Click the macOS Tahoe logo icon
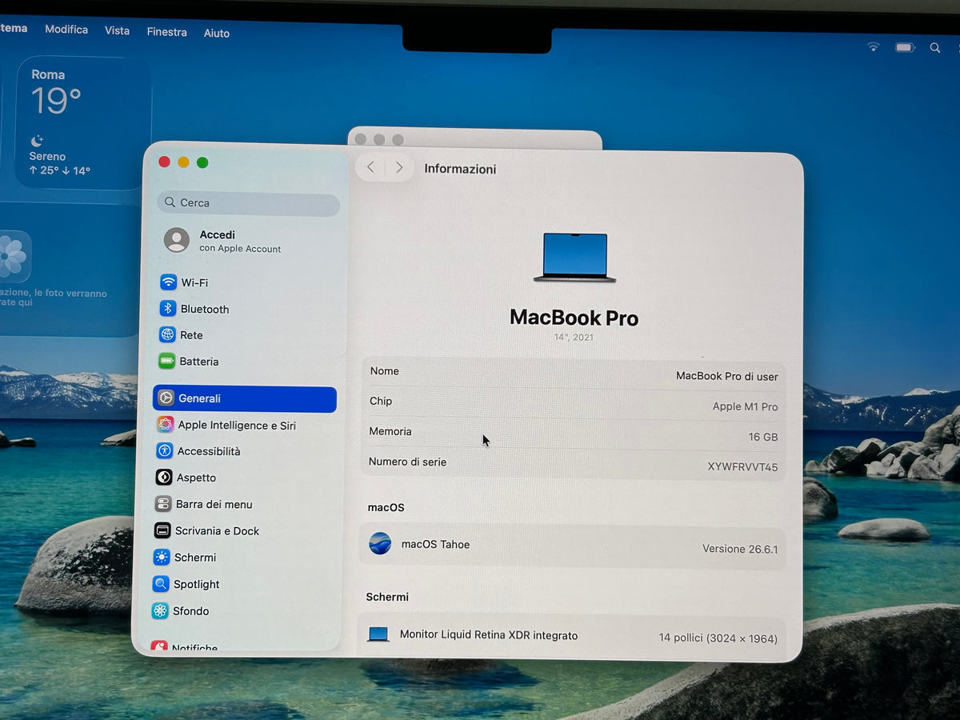The height and width of the screenshot is (720, 960). pos(380,544)
